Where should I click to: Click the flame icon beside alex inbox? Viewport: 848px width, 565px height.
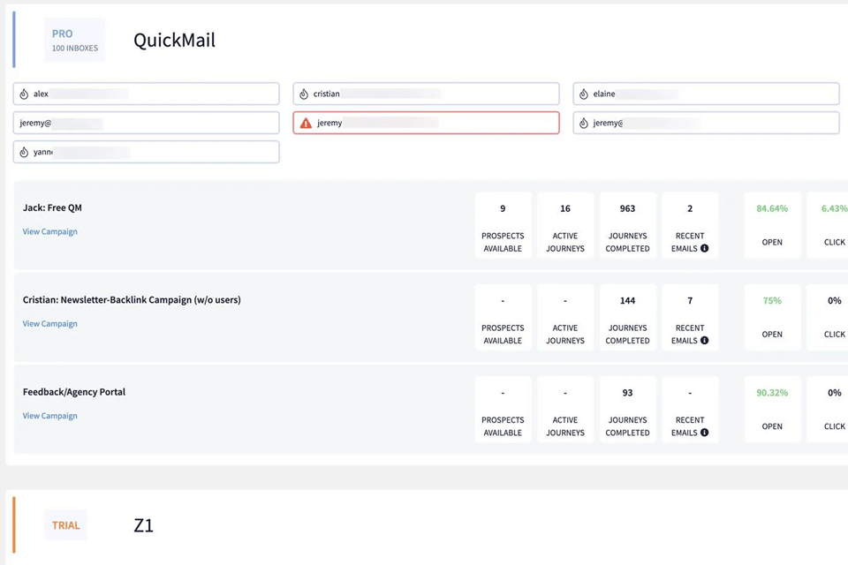[x=24, y=94]
